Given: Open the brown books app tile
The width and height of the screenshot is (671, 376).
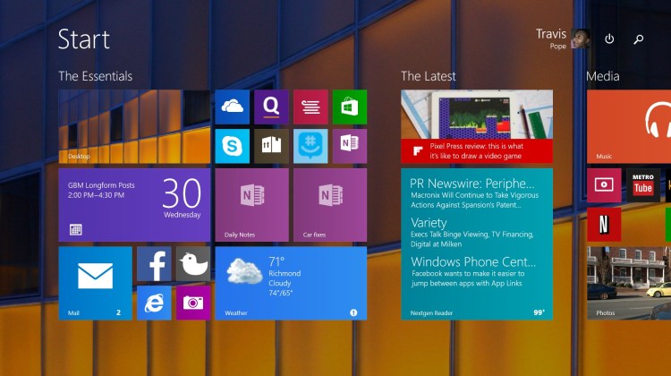Looking at the screenshot, I should tap(271, 146).
